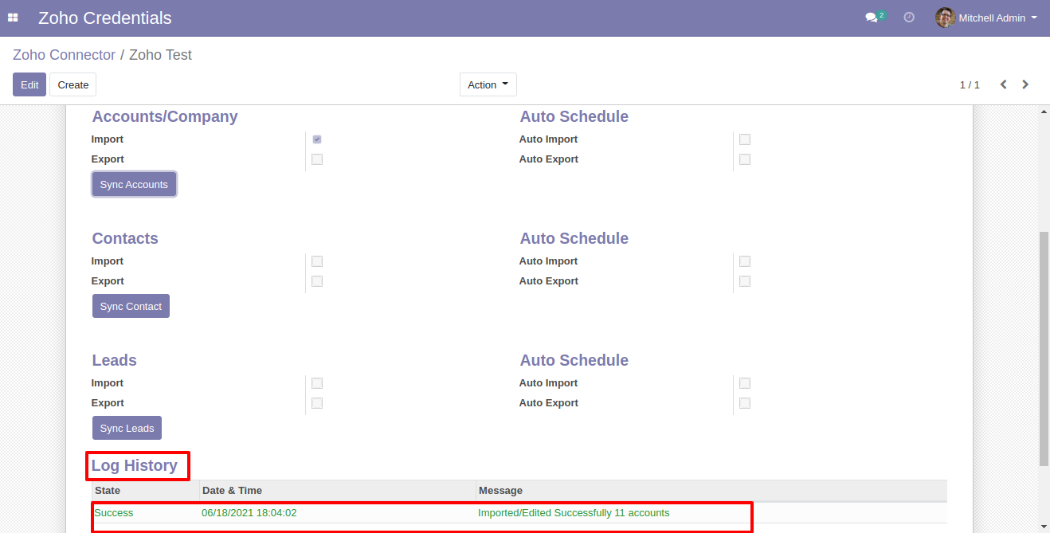Open the apps grid menu icon
1050x533 pixels.
click(x=13, y=18)
